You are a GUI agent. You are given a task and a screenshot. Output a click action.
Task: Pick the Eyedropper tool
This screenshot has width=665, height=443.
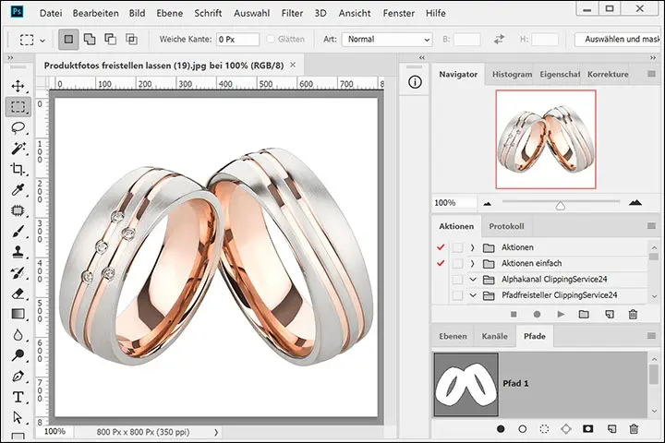(x=18, y=190)
